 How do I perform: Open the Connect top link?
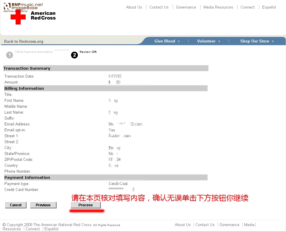[247, 7]
